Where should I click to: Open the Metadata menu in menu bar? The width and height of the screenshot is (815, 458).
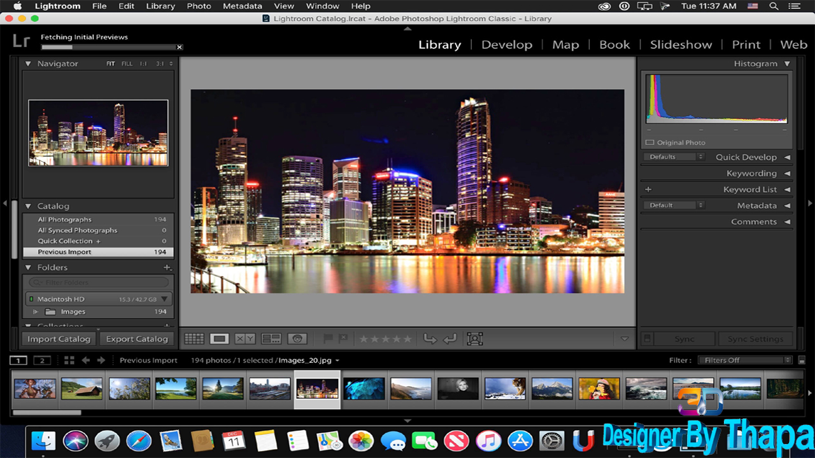[x=242, y=6]
